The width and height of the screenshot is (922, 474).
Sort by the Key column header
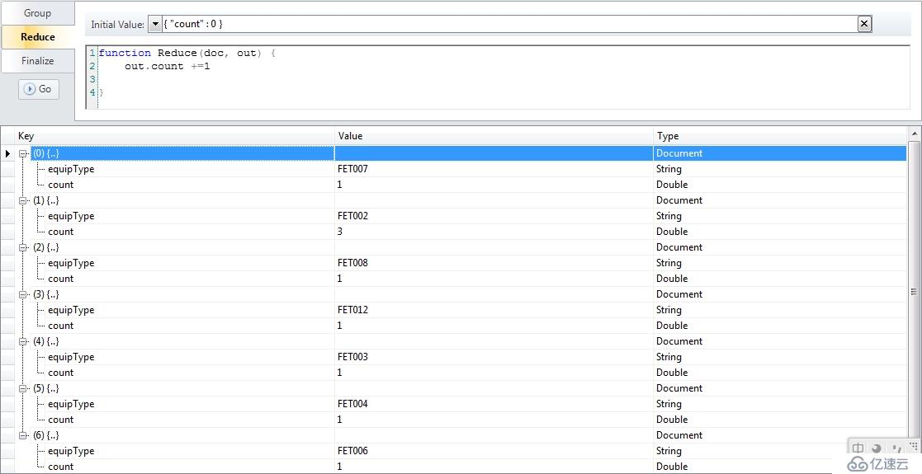pos(175,136)
